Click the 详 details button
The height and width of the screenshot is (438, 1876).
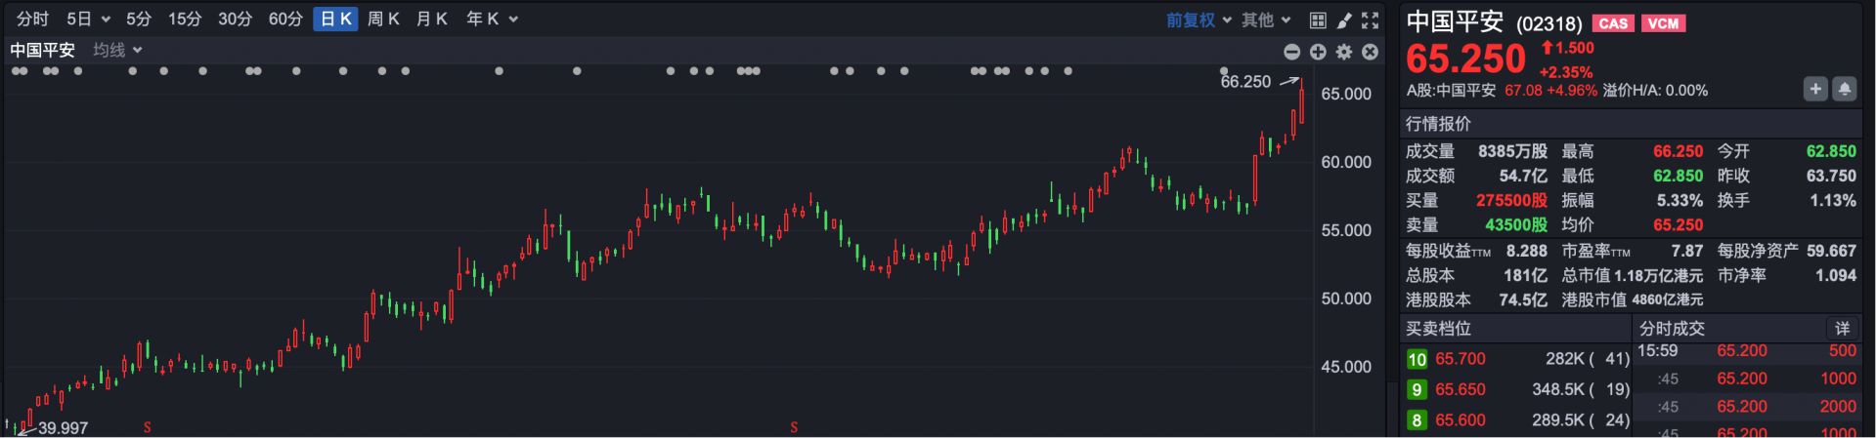click(x=1842, y=329)
